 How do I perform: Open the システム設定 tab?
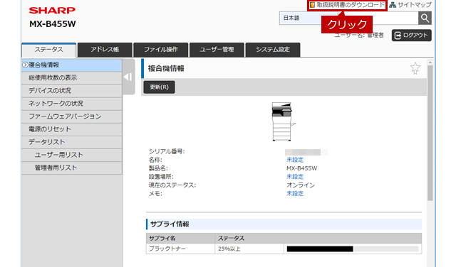click(x=273, y=50)
